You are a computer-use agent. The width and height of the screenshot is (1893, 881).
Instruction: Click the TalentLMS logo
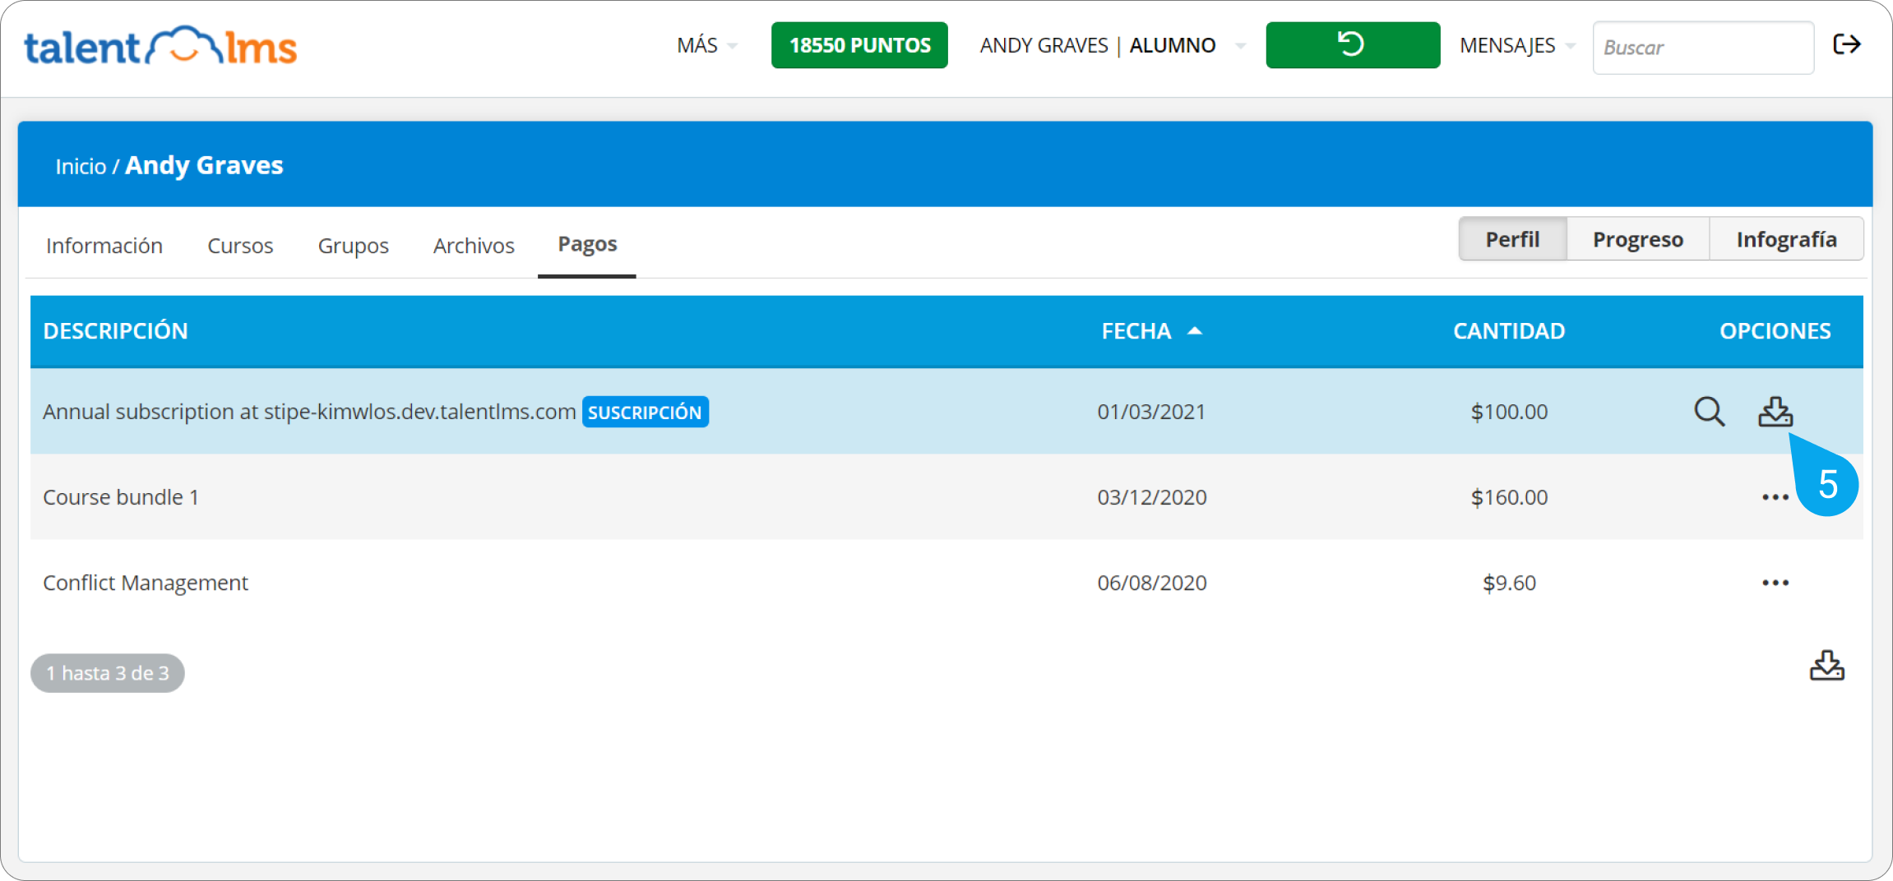160,46
